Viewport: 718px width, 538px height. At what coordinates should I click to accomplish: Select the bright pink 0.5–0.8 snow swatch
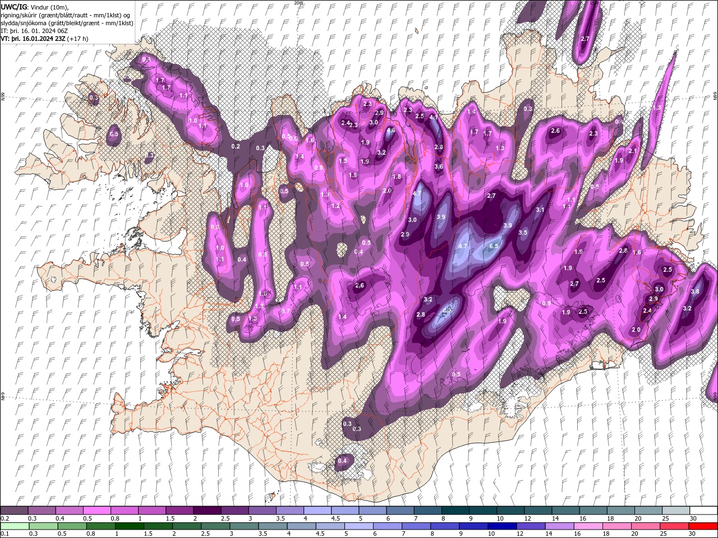(x=96, y=511)
